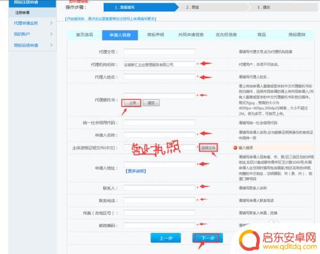
Task: Click the 传真 hint text on the right
Action: [258, 213]
